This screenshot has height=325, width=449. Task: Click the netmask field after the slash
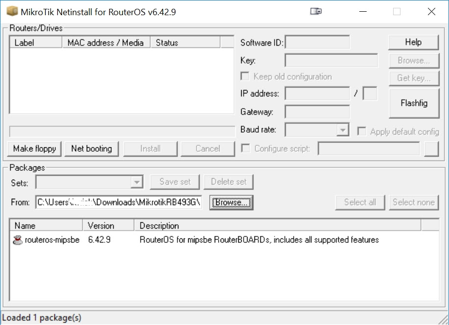click(370, 93)
